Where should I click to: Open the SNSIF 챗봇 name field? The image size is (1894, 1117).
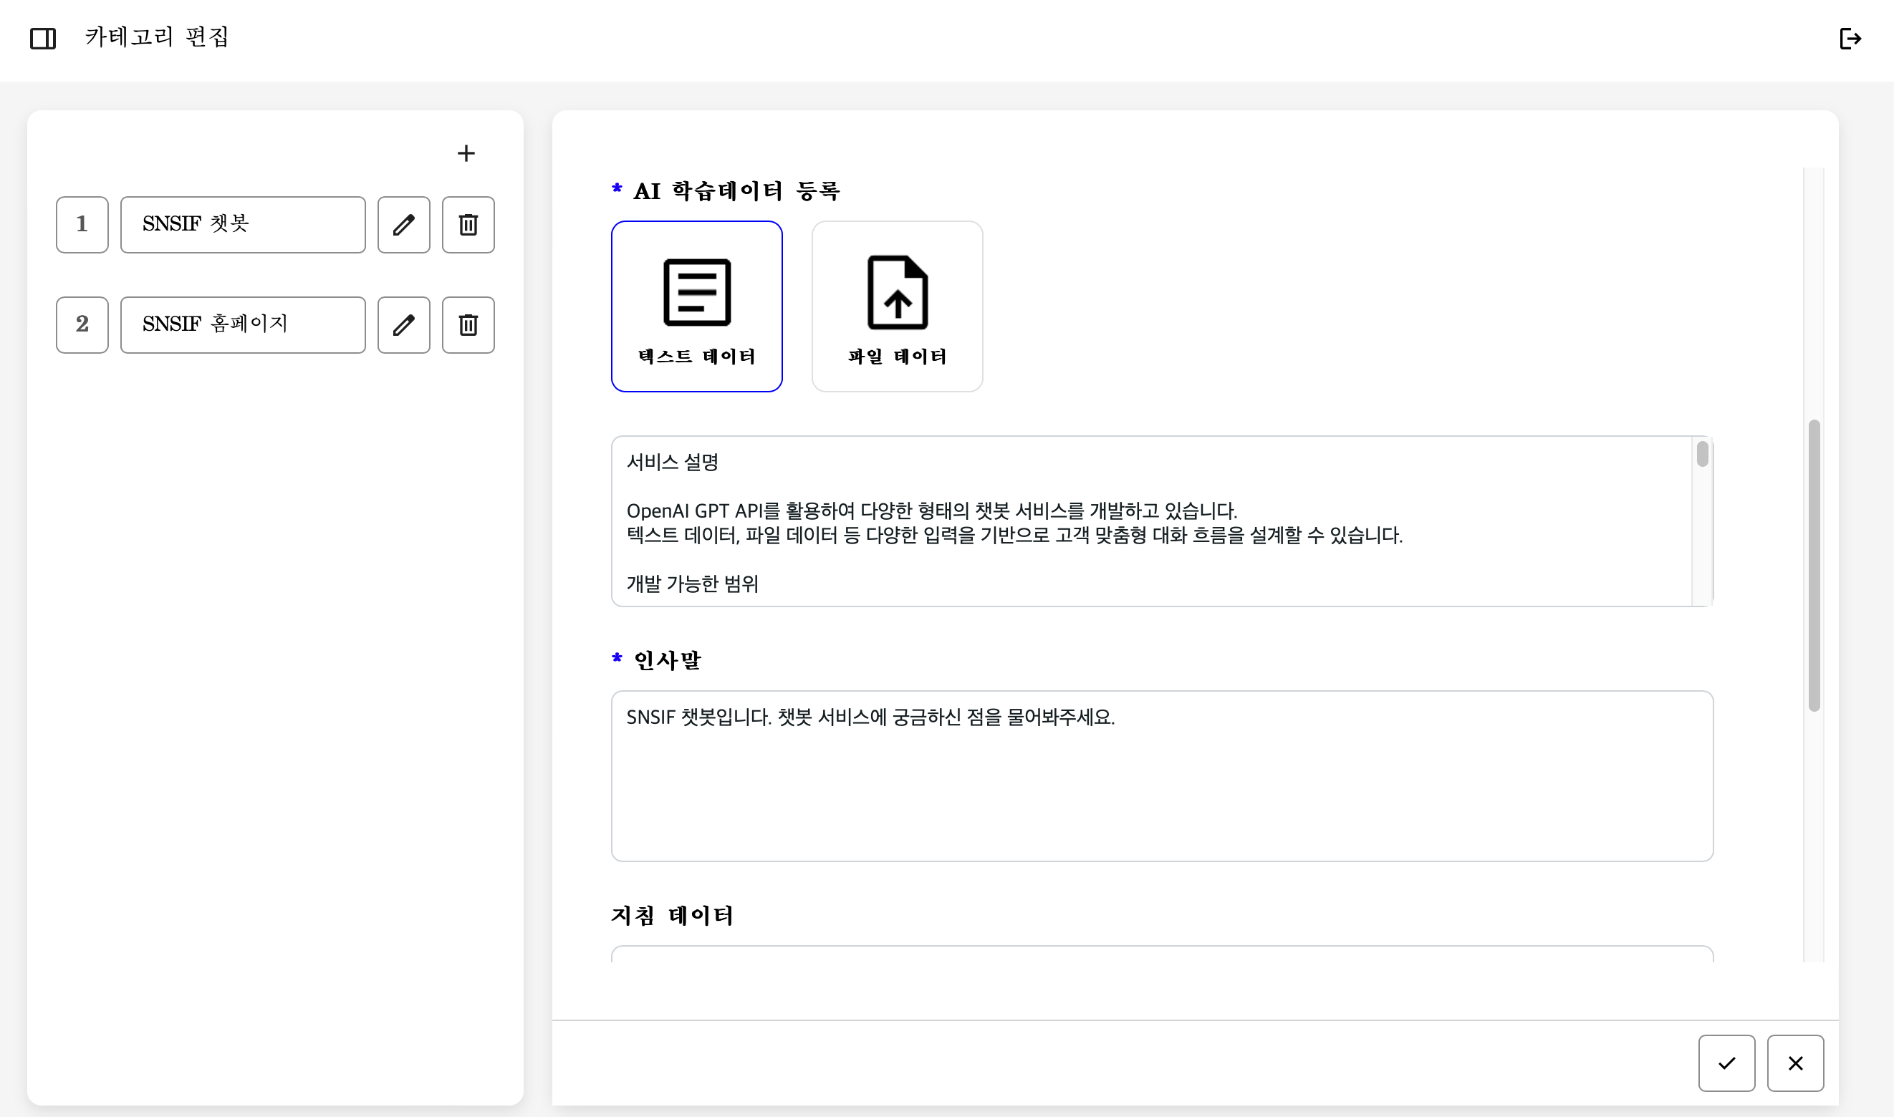click(242, 224)
